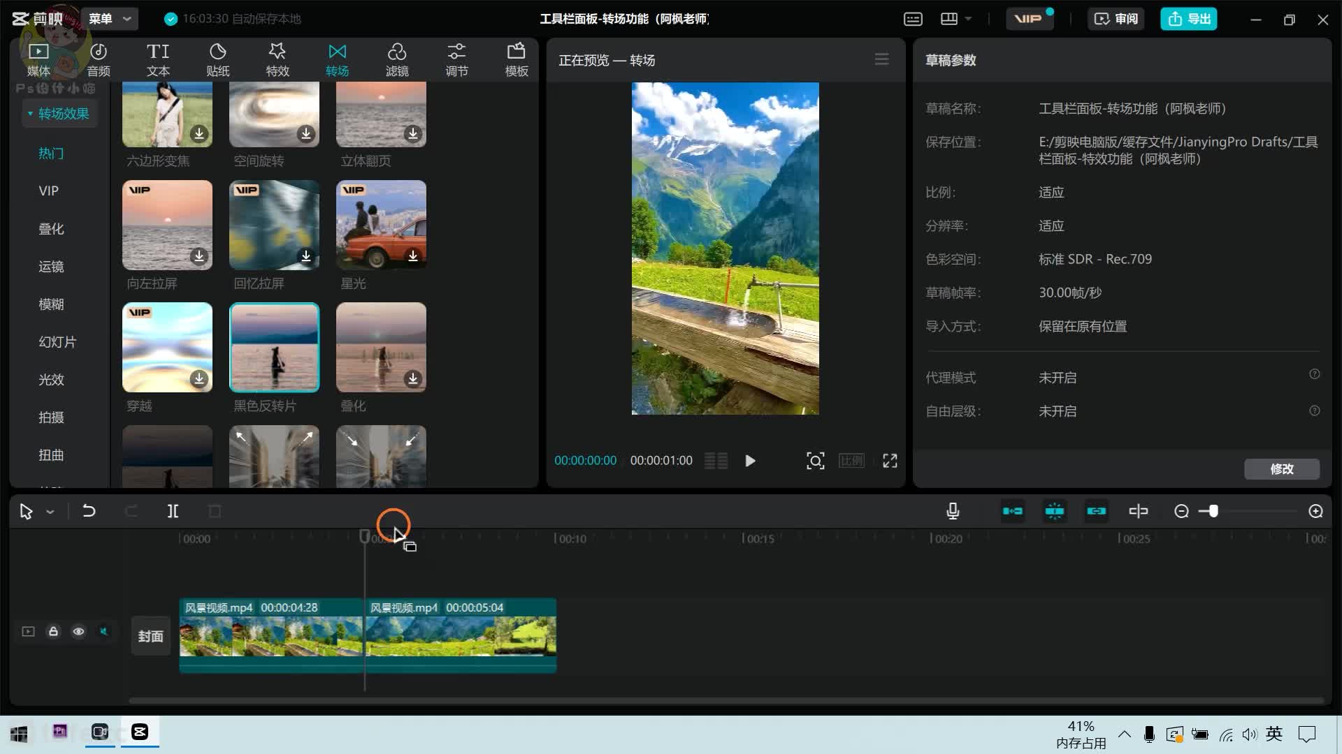Play the preview video
Image resolution: width=1342 pixels, height=754 pixels.
[750, 461]
